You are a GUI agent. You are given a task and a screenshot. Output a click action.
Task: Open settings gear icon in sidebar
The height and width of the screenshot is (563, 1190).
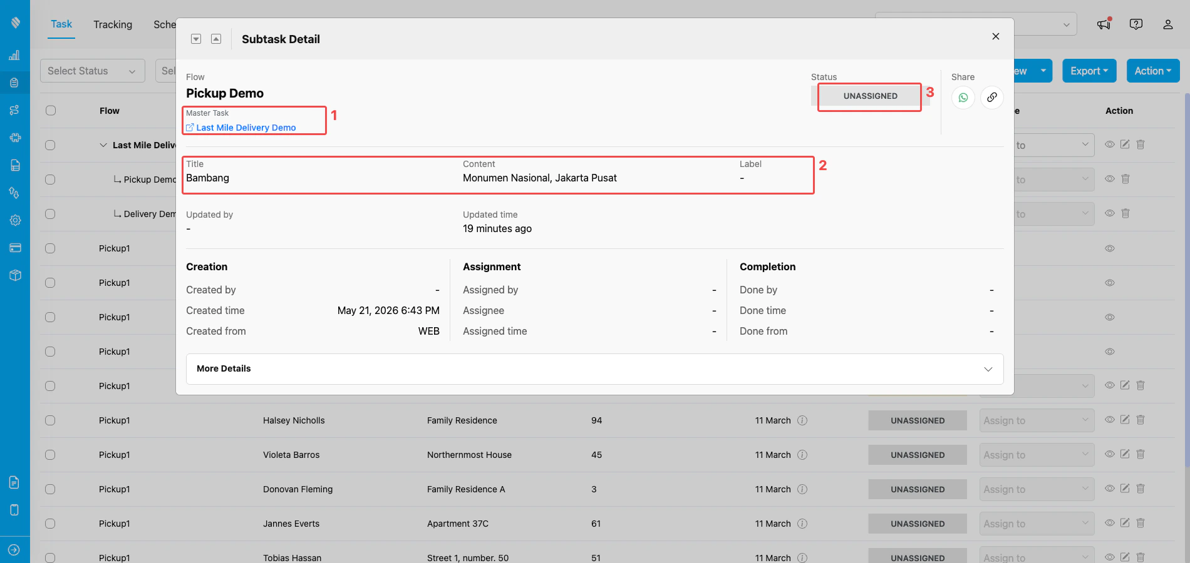pos(15,220)
